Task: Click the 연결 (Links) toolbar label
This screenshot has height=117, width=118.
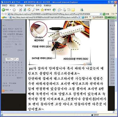Action: point(113,14)
